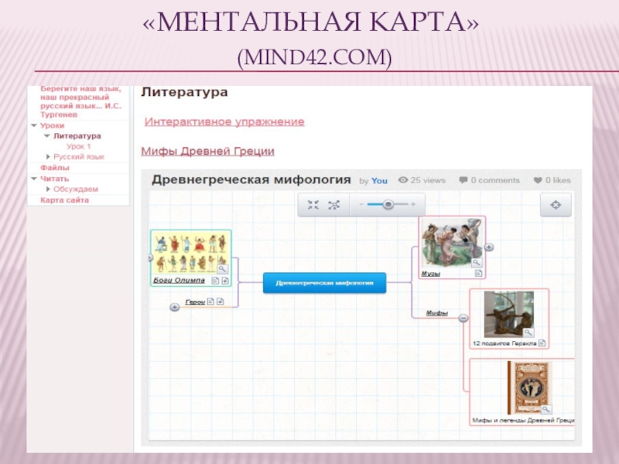Click the 0 comments text

(x=495, y=180)
